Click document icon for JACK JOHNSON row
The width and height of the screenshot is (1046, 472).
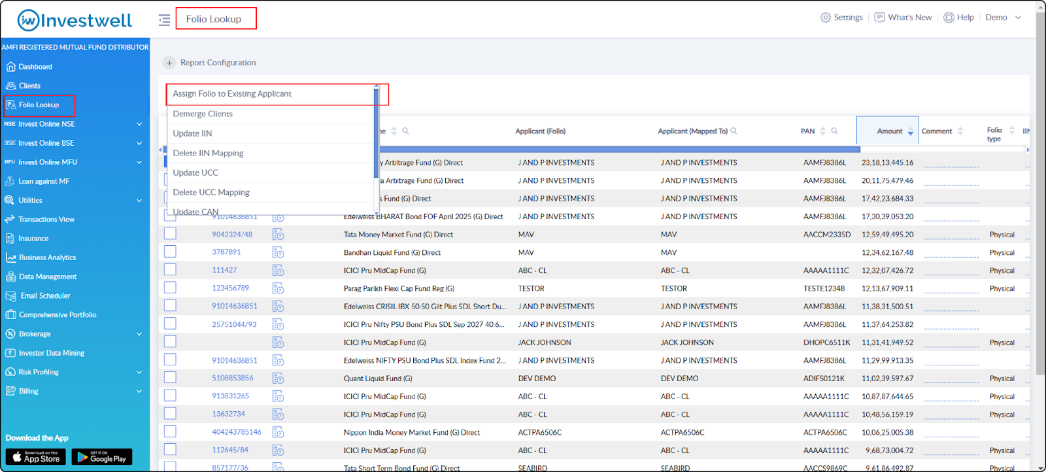(x=278, y=342)
